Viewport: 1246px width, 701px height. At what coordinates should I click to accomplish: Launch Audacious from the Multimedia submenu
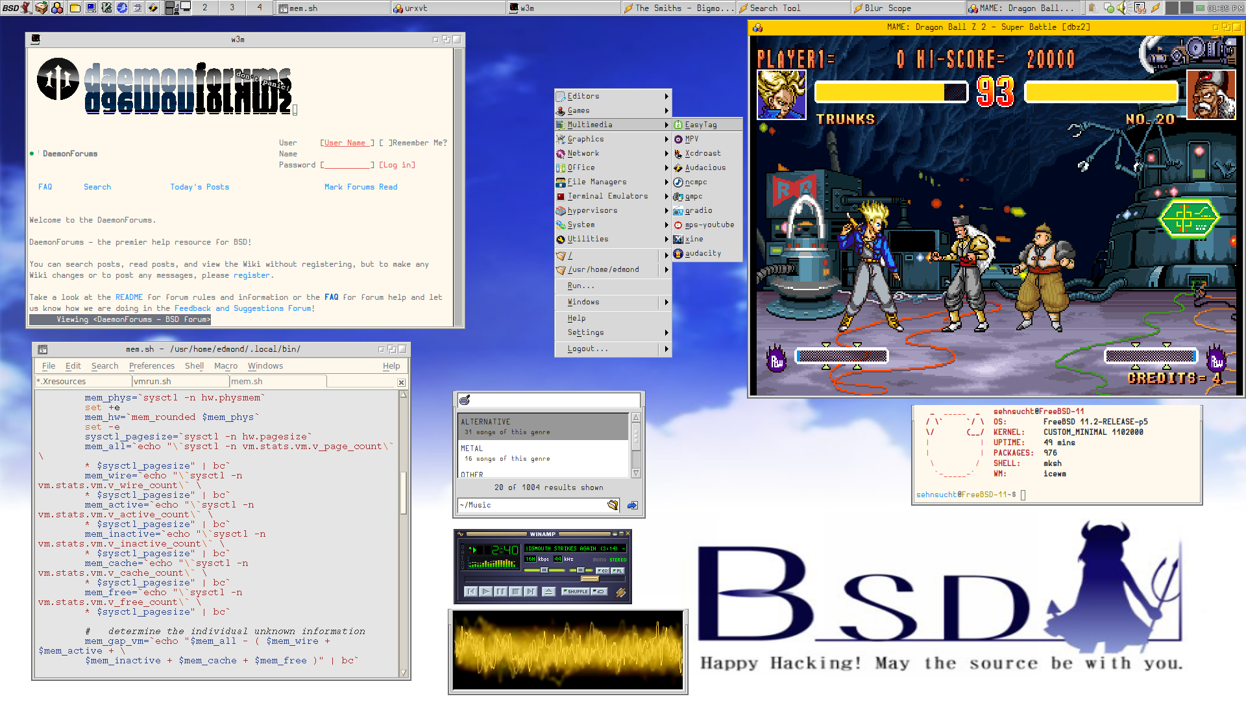(707, 167)
